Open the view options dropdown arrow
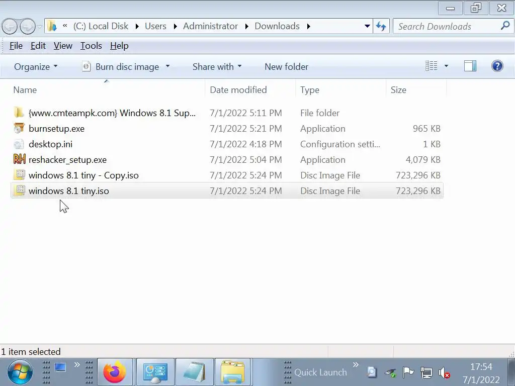The width and height of the screenshot is (515, 386). (446, 66)
